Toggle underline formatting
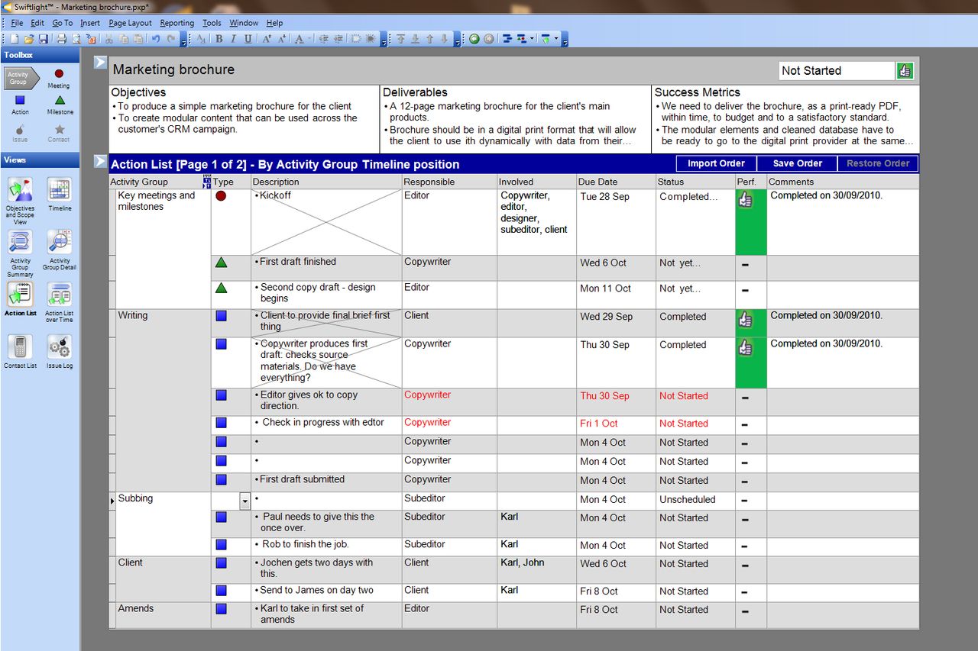 pos(248,39)
